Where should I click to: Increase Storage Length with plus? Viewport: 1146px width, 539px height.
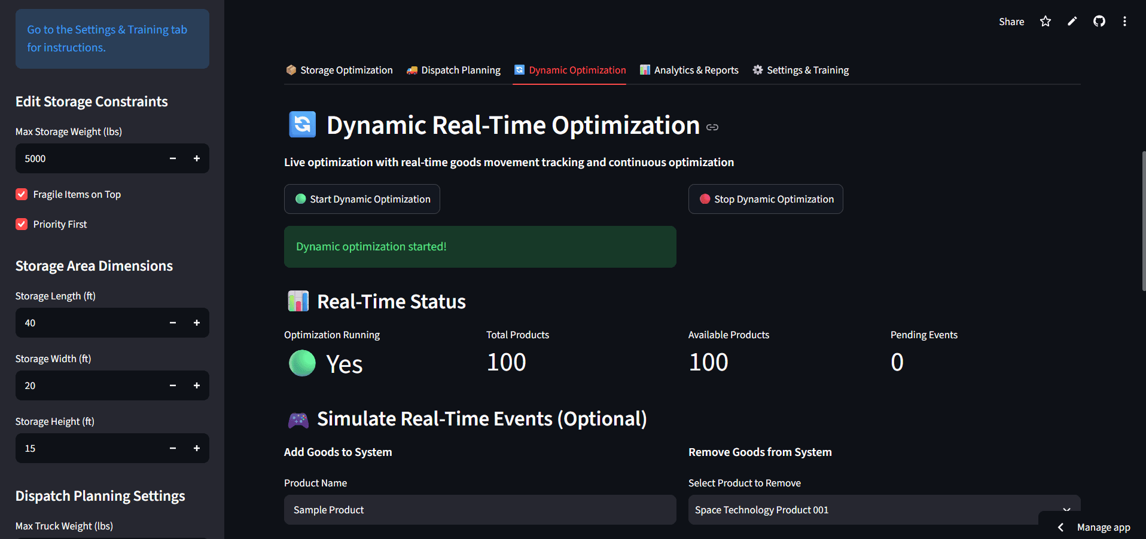[x=197, y=323]
